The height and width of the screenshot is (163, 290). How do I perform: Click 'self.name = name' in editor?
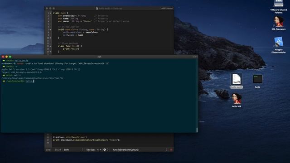click(73, 35)
